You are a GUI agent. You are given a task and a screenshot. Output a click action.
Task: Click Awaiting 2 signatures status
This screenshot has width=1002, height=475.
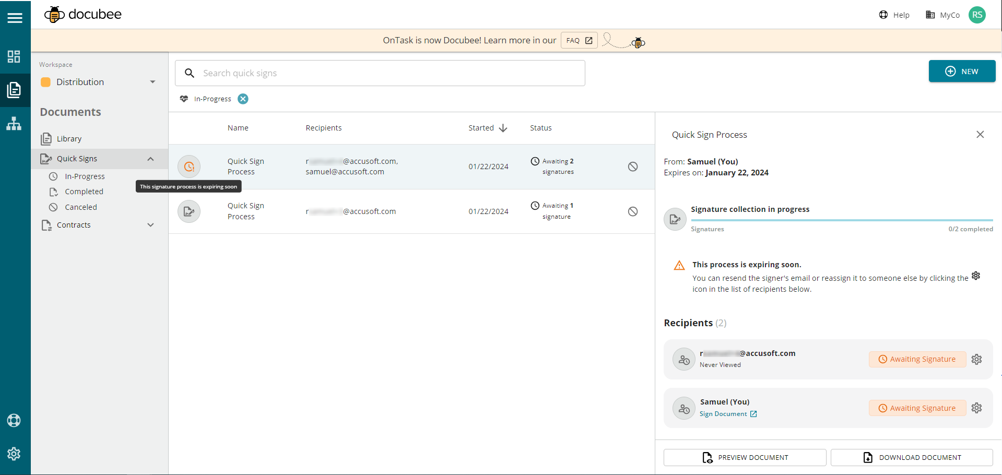552,167
